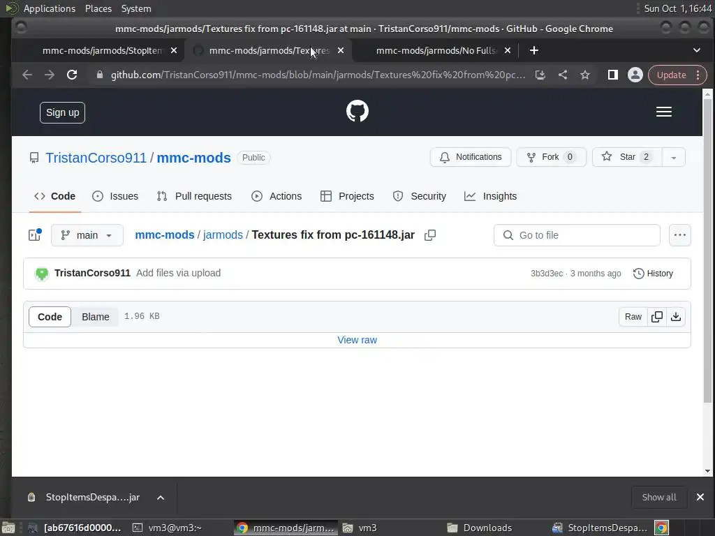Image resolution: width=715 pixels, height=536 pixels.
Task: Download raw file icon
Action: tap(676, 317)
